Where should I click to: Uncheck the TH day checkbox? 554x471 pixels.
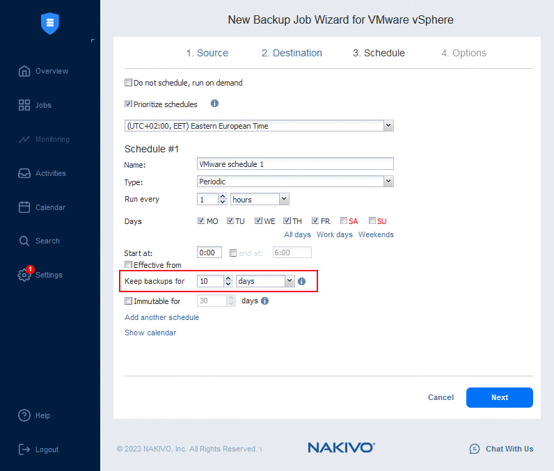coord(287,221)
